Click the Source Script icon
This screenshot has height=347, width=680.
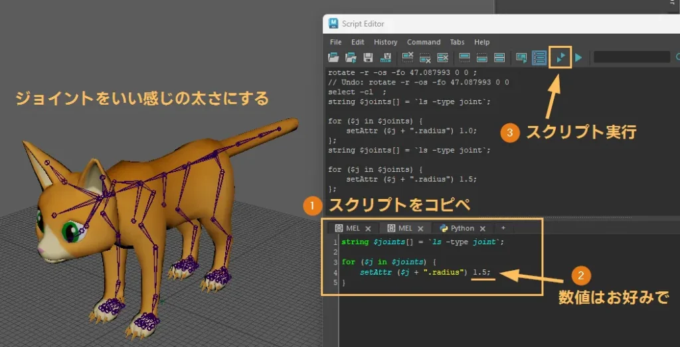click(x=351, y=57)
